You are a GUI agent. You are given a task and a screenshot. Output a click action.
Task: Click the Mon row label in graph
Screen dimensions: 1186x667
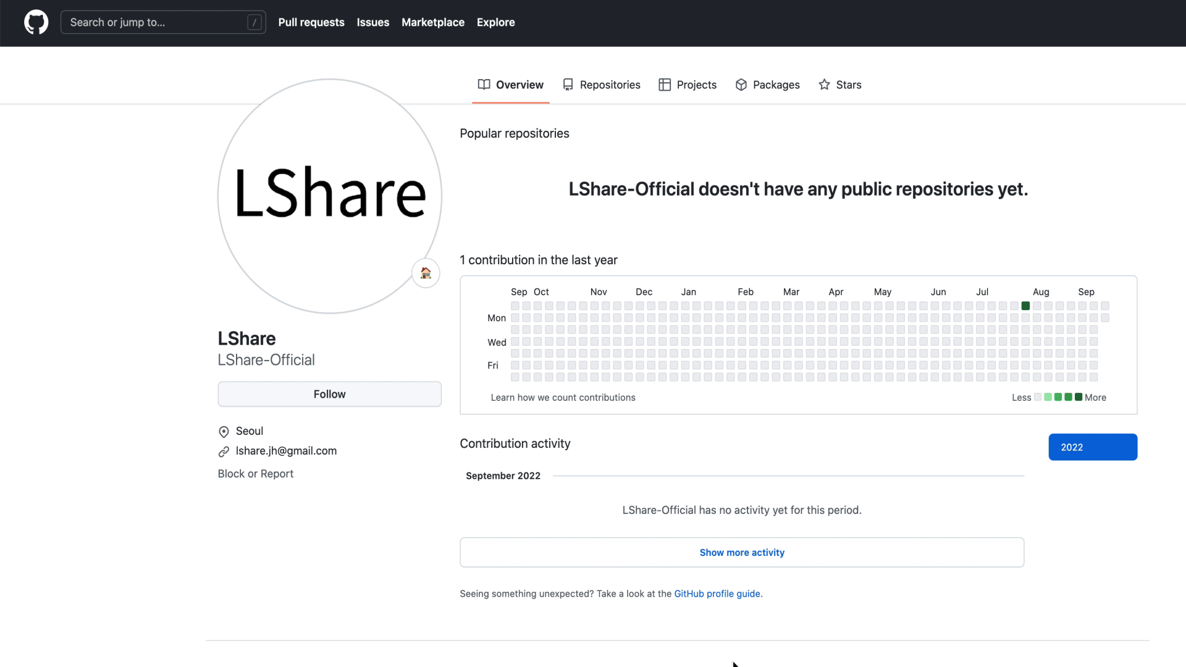(x=497, y=318)
